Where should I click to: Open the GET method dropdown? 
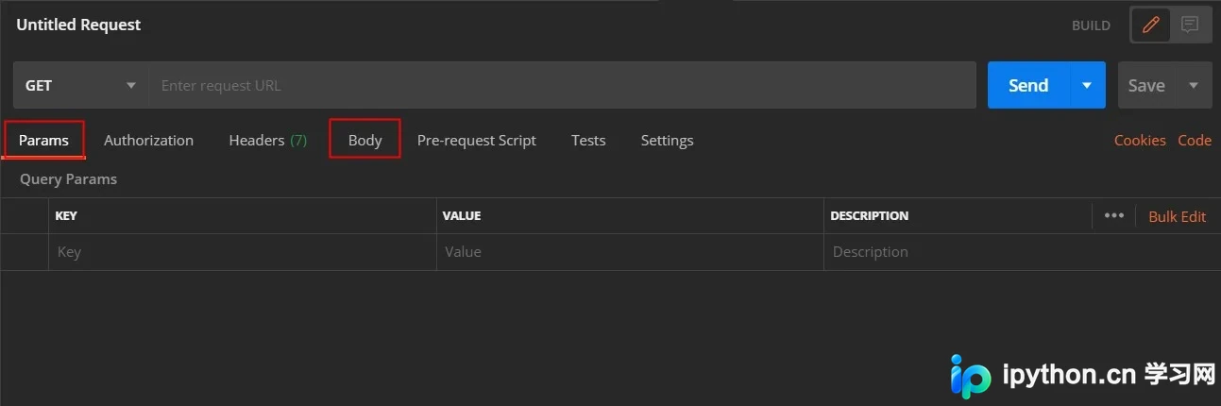[81, 85]
